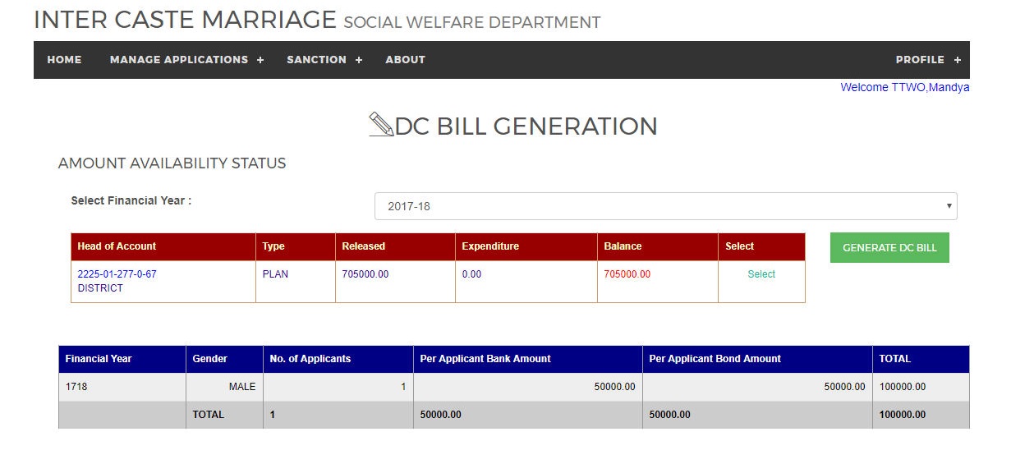Click the financial year dropdown arrow
This screenshot has width=1011, height=455.
(x=949, y=206)
